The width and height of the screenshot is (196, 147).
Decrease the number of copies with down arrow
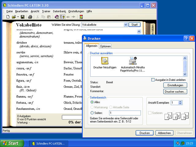pos(180,104)
